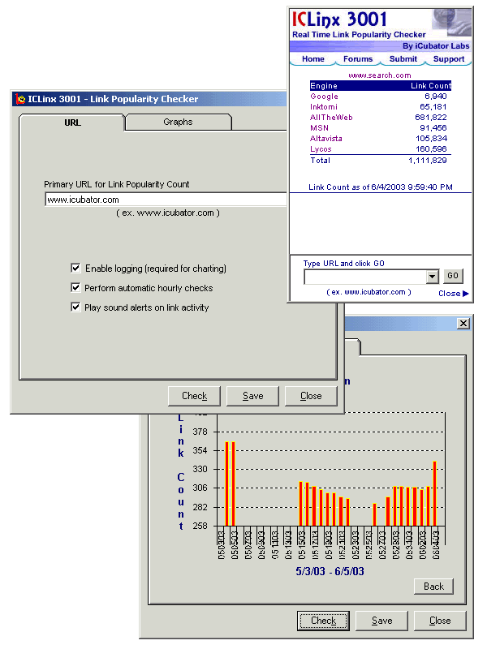Close the graph window with X button
This screenshot has width=487, height=649.
tap(463, 323)
